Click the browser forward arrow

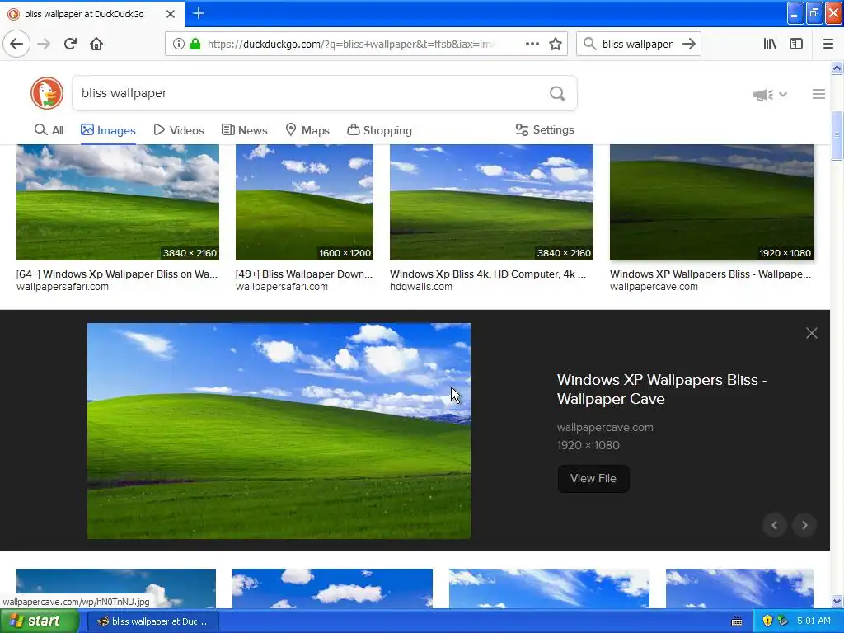(x=44, y=44)
